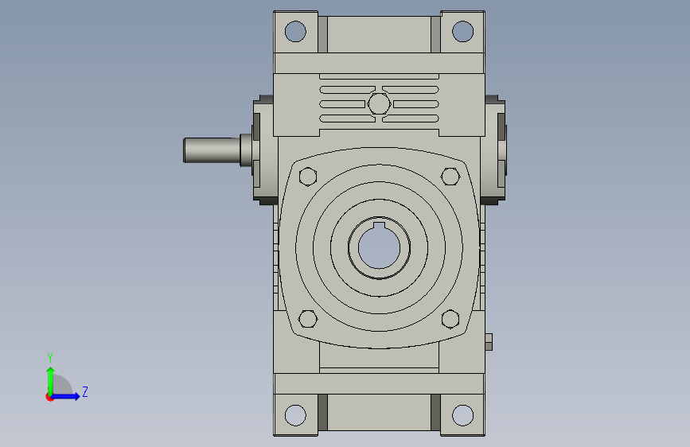690x447 pixels.
Task: Select the top-right mounting foot hole
Action: 462,31
